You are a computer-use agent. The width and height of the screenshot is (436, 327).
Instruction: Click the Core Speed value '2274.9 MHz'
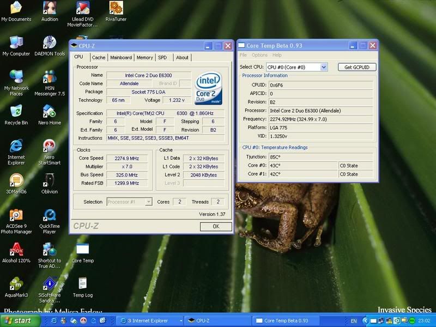click(x=127, y=158)
